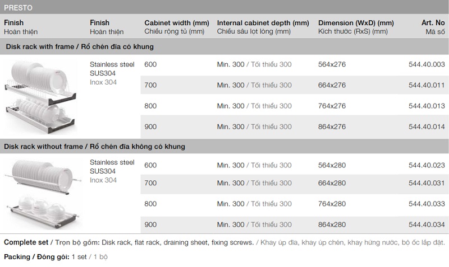Open article number 544.40.014
This screenshot has height=267, width=449.
[x=427, y=127]
